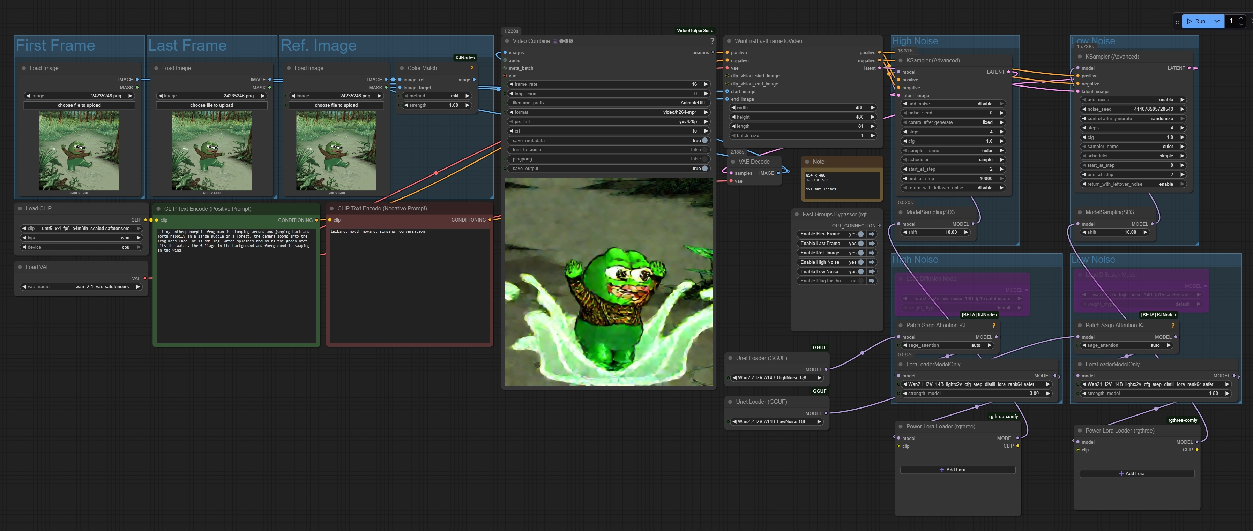Jump to the Enable Plug this group
Screen dimensions: 1253x531
(872, 281)
